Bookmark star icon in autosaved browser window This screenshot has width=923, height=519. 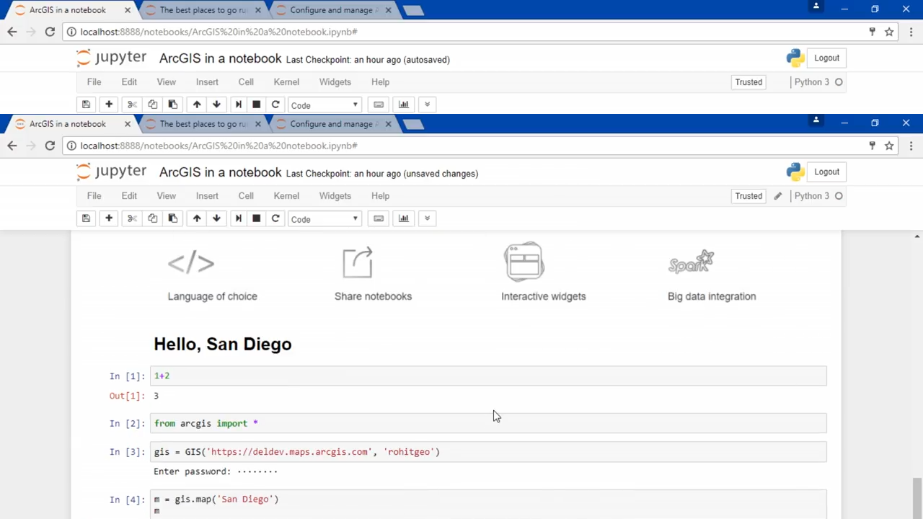(889, 32)
